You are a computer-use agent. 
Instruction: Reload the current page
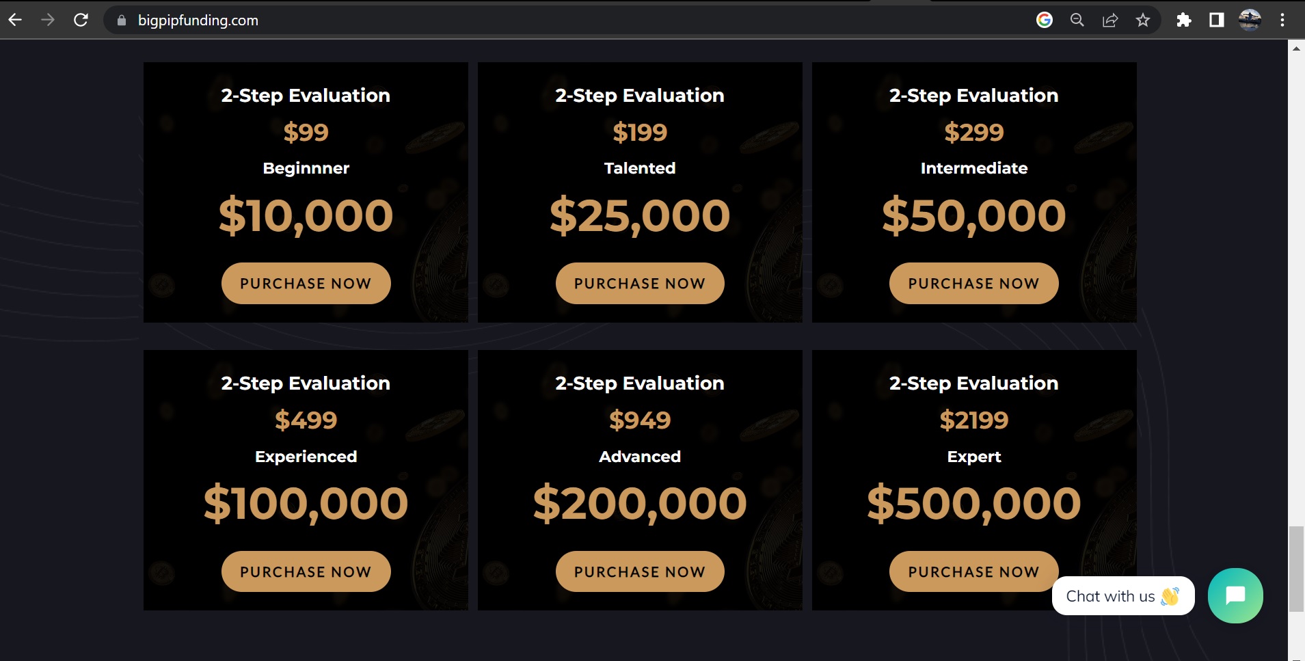[x=81, y=20]
